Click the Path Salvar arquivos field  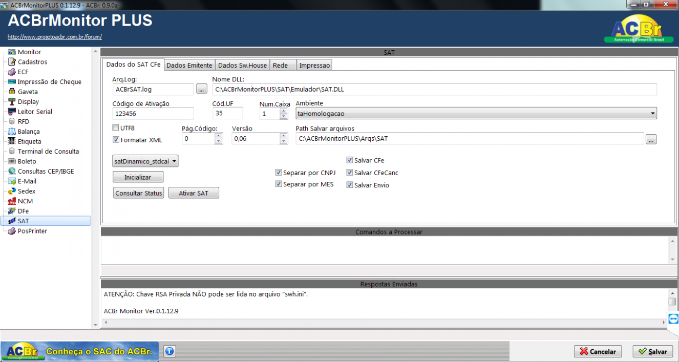470,138
